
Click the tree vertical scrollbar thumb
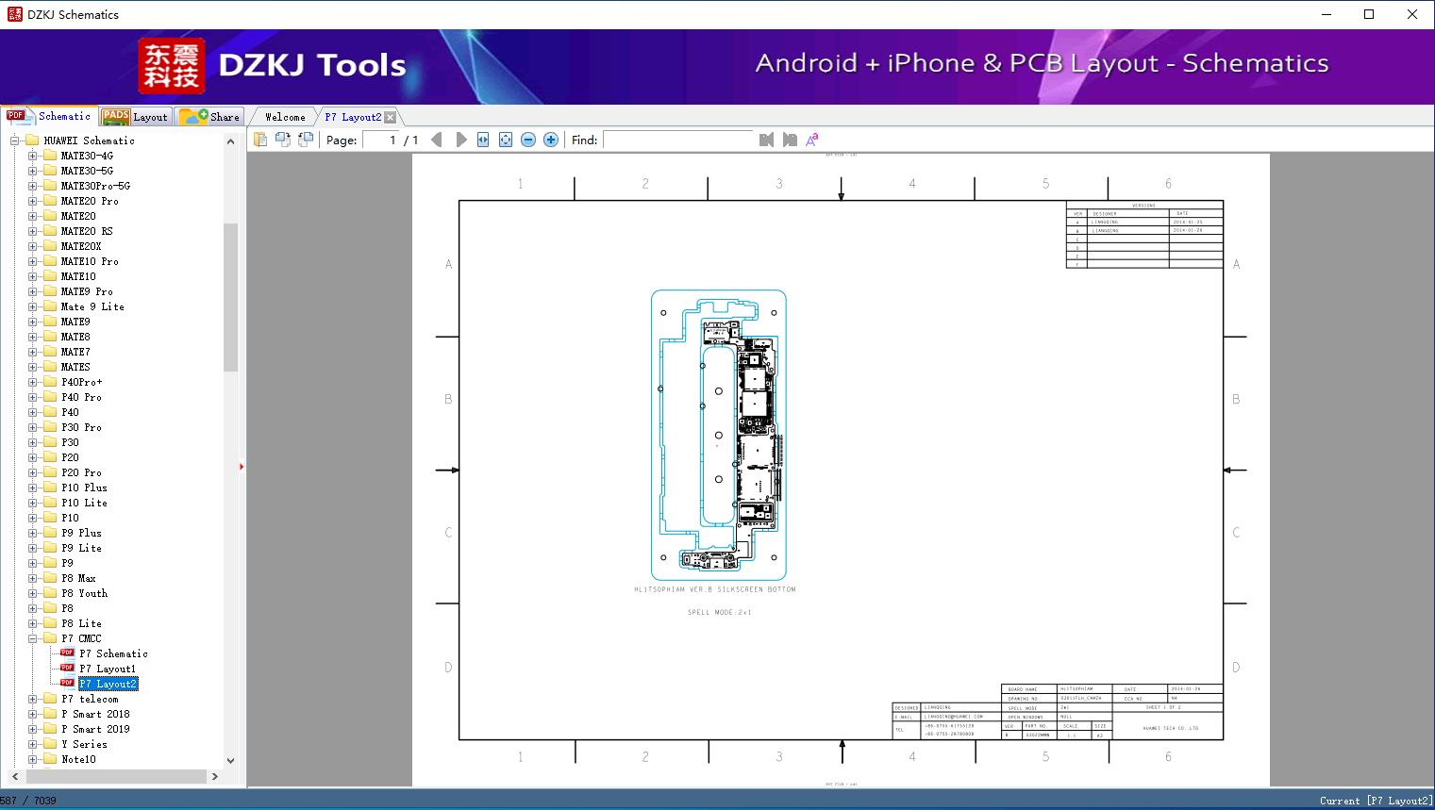point(230,297)
